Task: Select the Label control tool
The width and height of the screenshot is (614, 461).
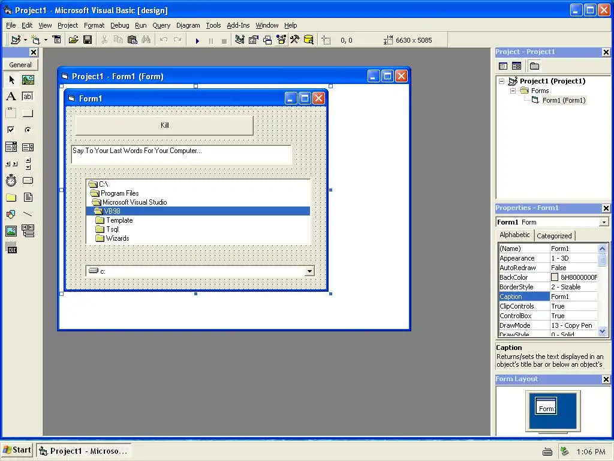Action: [11, 97]
